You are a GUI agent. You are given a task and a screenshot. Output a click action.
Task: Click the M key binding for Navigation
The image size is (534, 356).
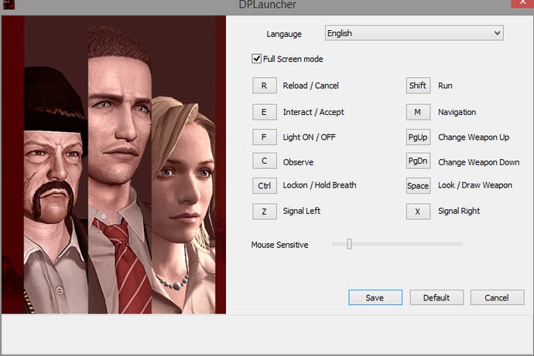pyautogui.click(x=418, y=112)
